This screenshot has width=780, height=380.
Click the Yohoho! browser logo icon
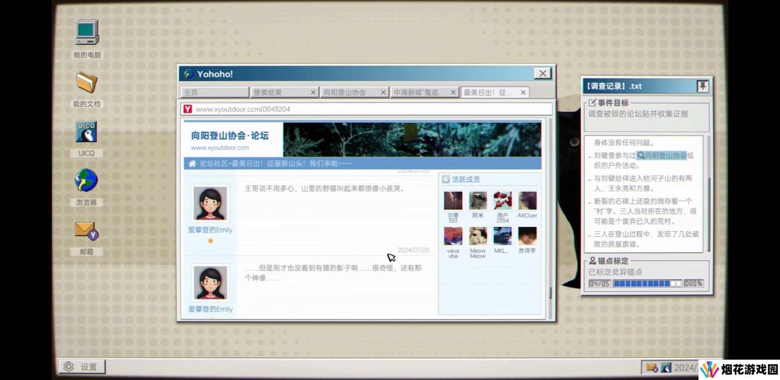[x=188, y=74]
